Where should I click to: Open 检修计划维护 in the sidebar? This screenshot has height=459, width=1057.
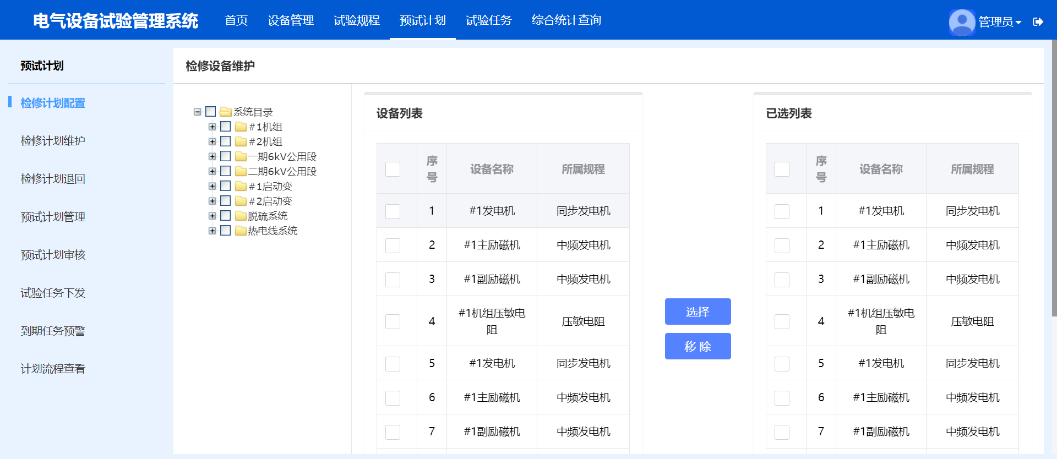pyautogui.click(x=53, y=141)
